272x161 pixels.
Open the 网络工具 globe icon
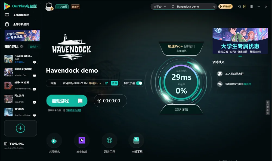pos(109,140)
